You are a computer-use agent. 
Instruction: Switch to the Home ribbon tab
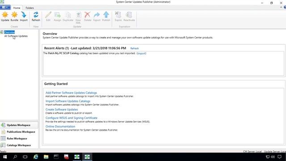point(17,8)
